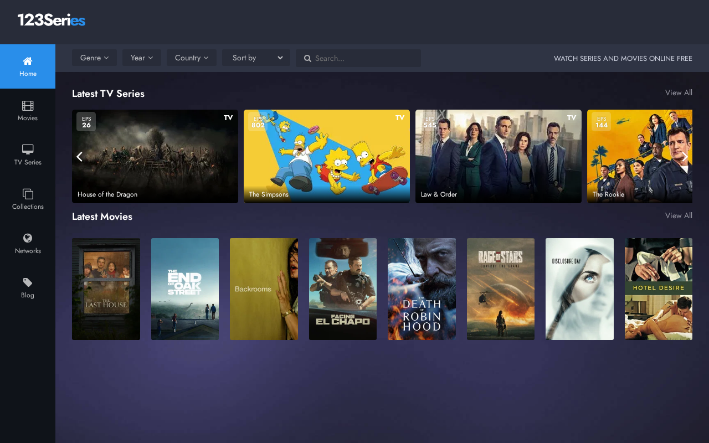Open the House of the Dragon thumbnail
709x443 pixels.
click(x=155, y=156)
